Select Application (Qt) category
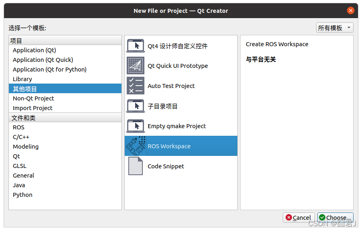The image size is (362, 231). click(x=34, y=50)
